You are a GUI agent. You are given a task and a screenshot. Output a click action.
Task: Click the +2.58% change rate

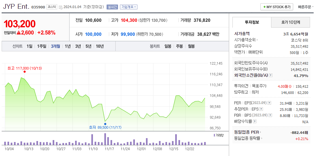point(46,32)
